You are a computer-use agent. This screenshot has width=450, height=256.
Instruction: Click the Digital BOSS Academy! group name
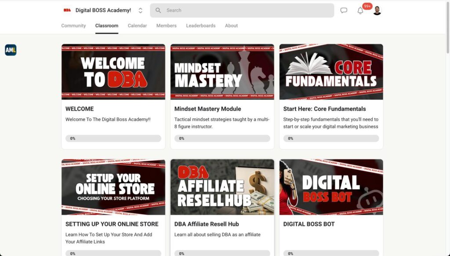[x=103, y=11]
